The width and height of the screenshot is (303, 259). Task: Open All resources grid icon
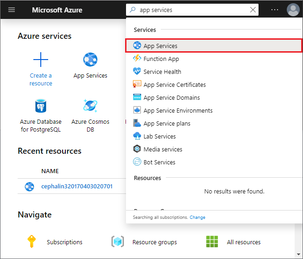coord(212,242)
